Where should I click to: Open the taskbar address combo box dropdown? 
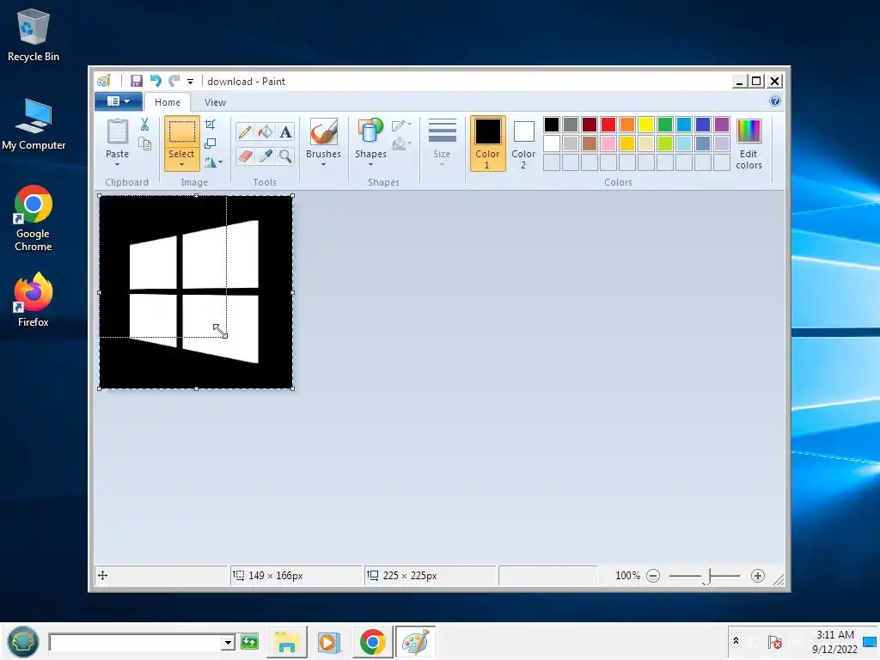tap(227, 643)
